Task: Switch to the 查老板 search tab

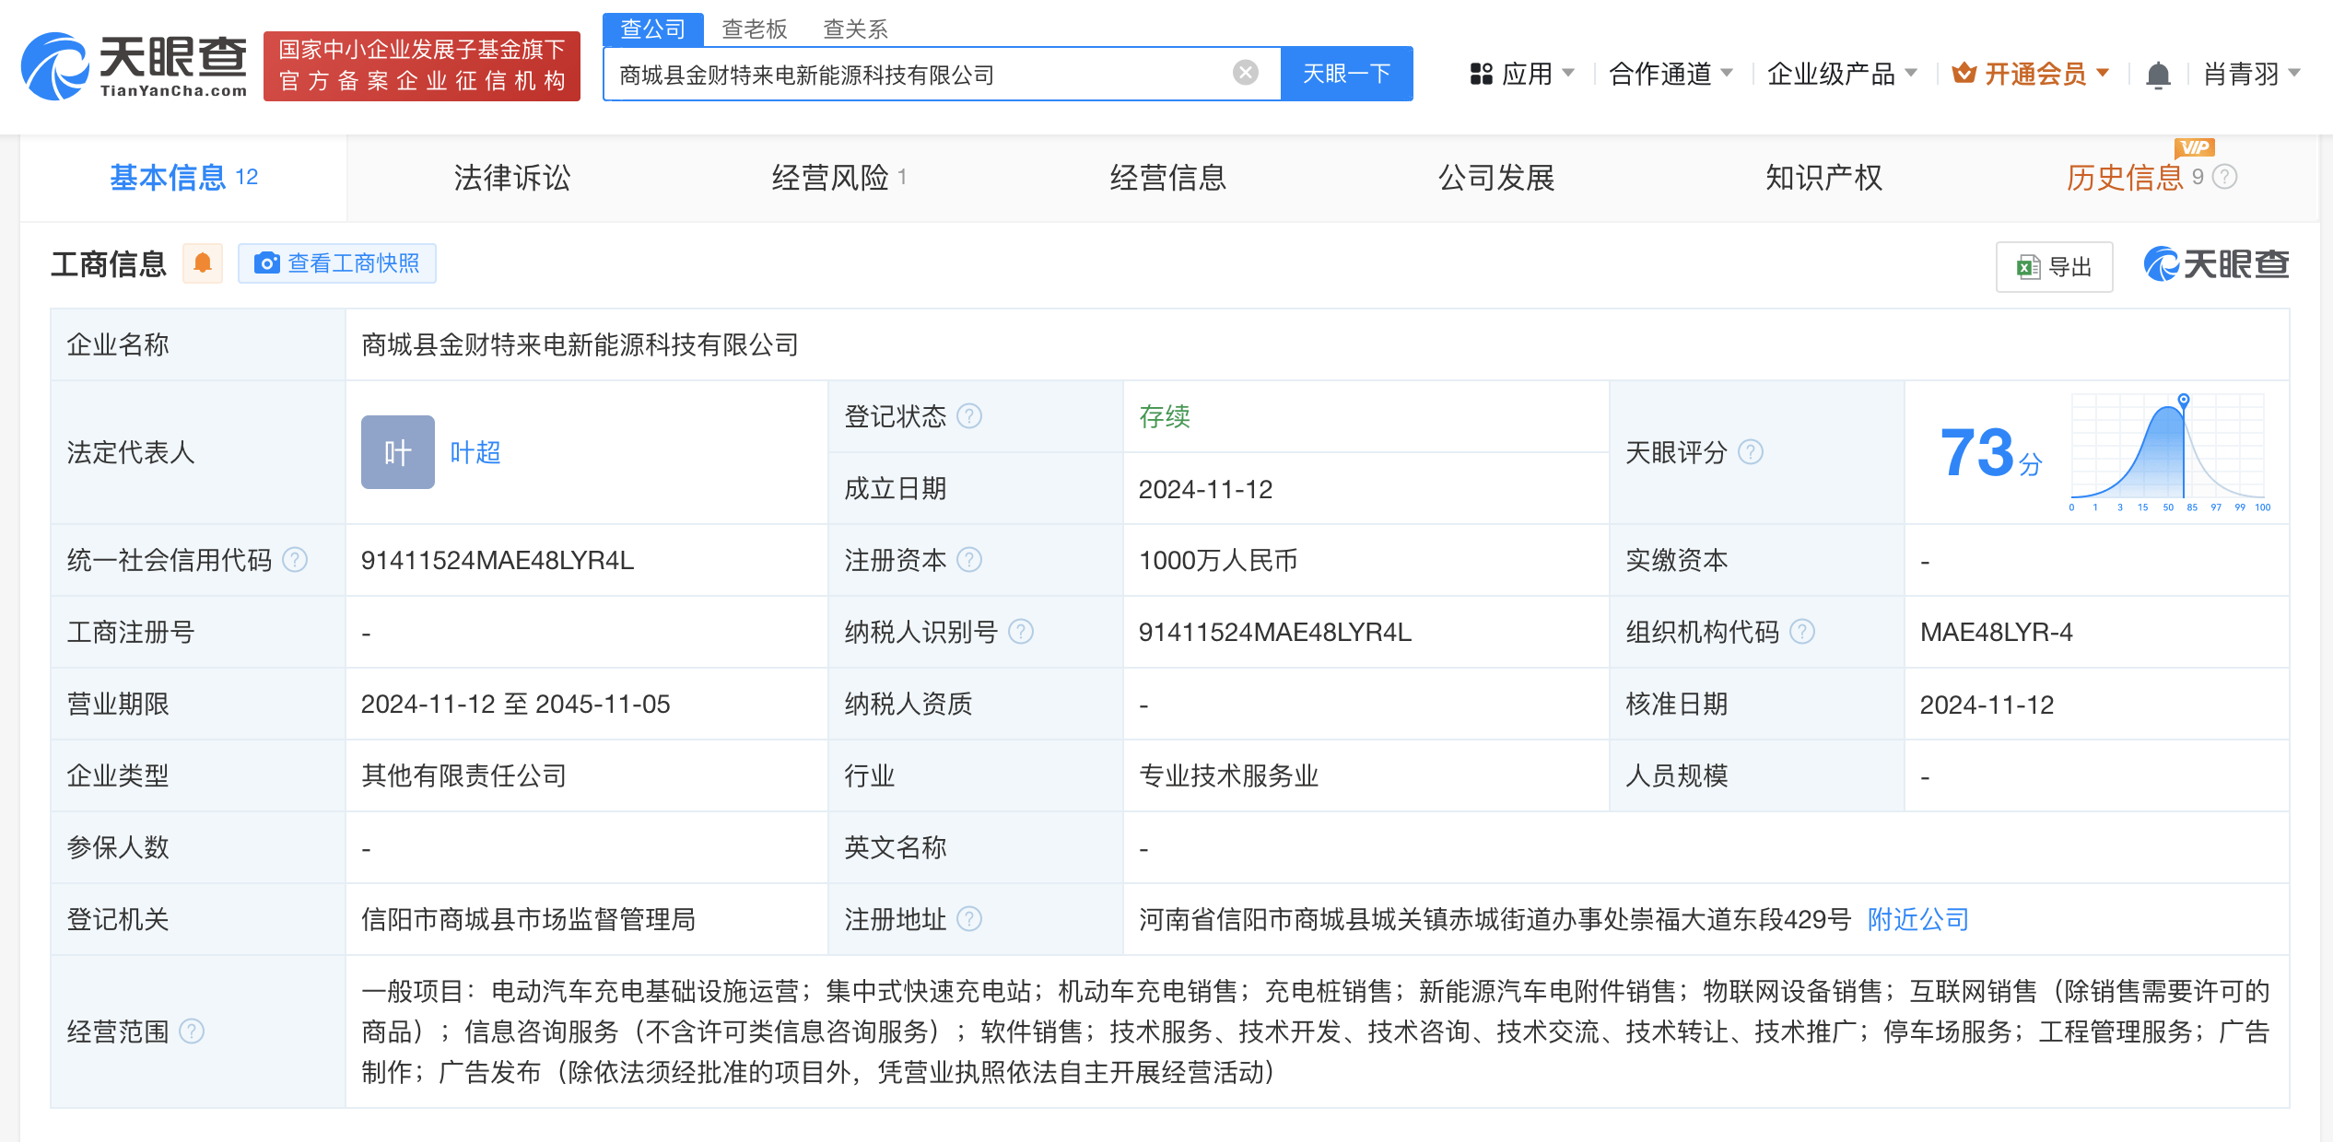Action: click(753, 29)
